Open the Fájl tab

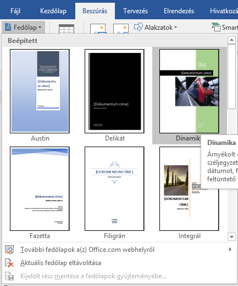[15, 11]
